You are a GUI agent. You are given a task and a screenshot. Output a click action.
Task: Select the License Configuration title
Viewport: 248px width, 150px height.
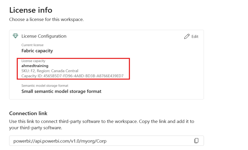point(44,36)
